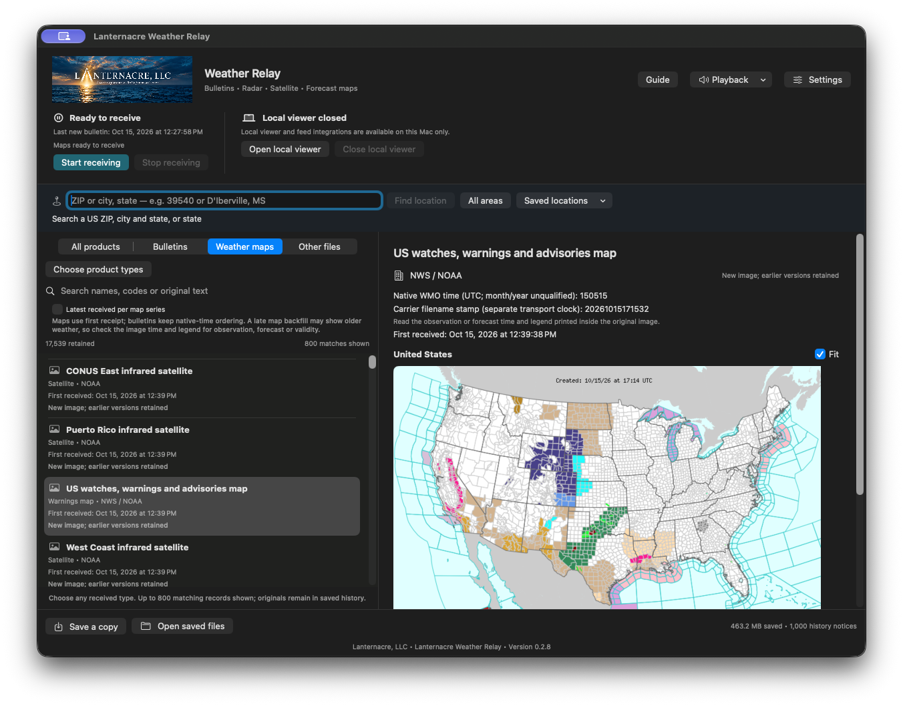Screen dimensions: 903x706
Task: Click the product list scrollbar thumb
Action: pos(372,362)
